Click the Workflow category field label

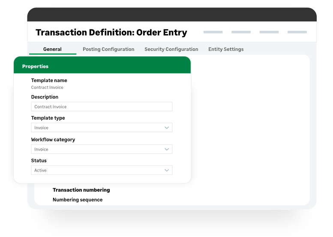click(x=53, y=139)
